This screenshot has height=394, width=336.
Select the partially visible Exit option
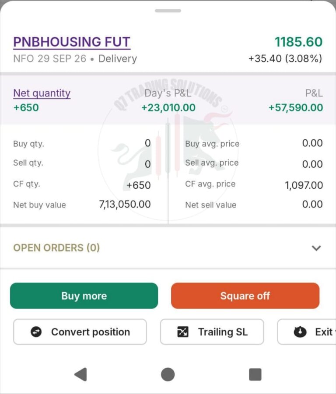click(x=307, y=332)
